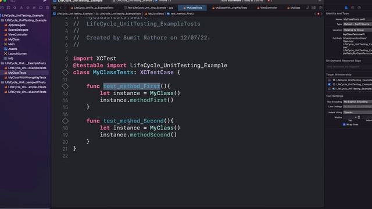This screenshot has height=209, width=372.
Task: Open the Indent Using Spaces dropdown
Action: (357, 113)
